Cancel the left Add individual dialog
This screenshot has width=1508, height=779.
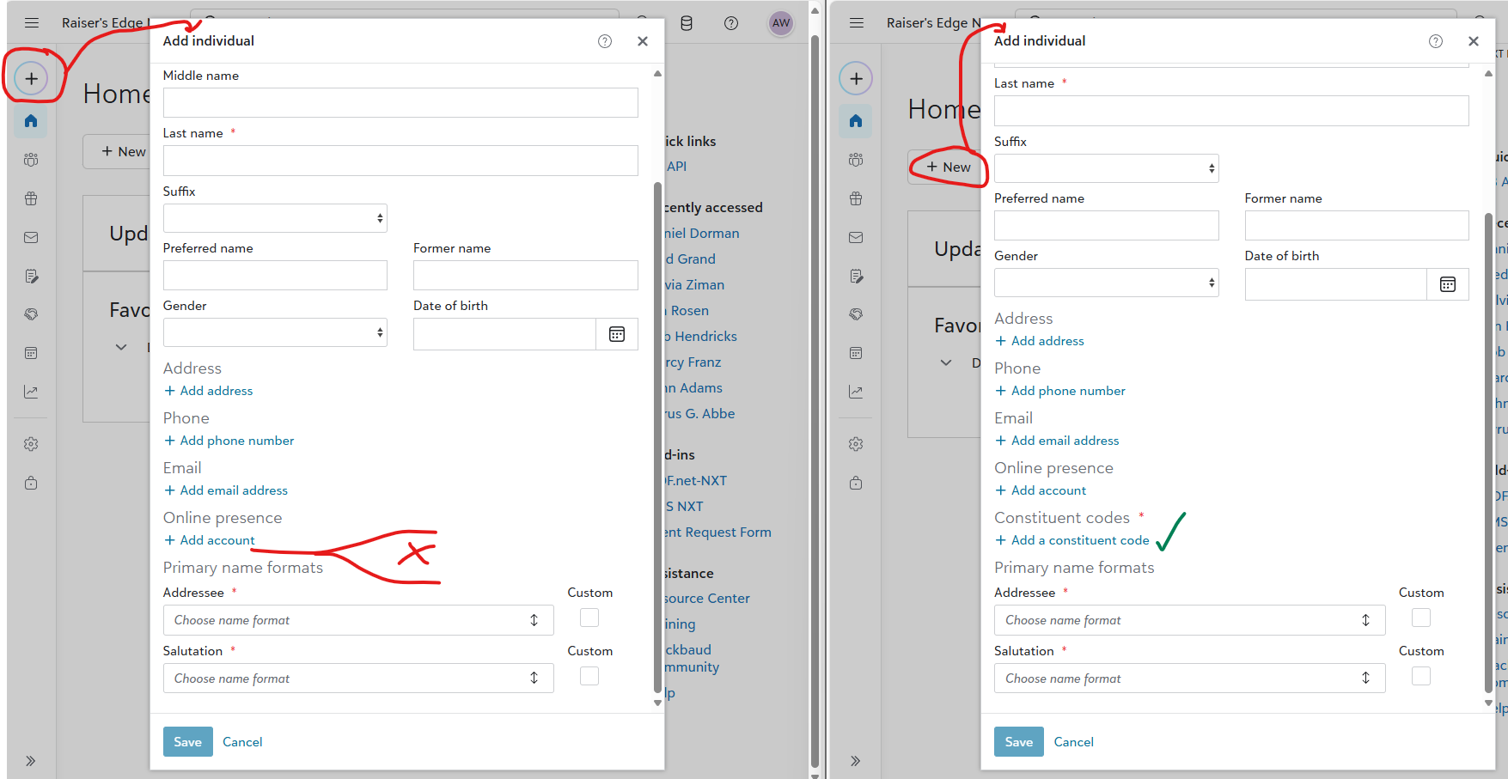coord(242,742)
